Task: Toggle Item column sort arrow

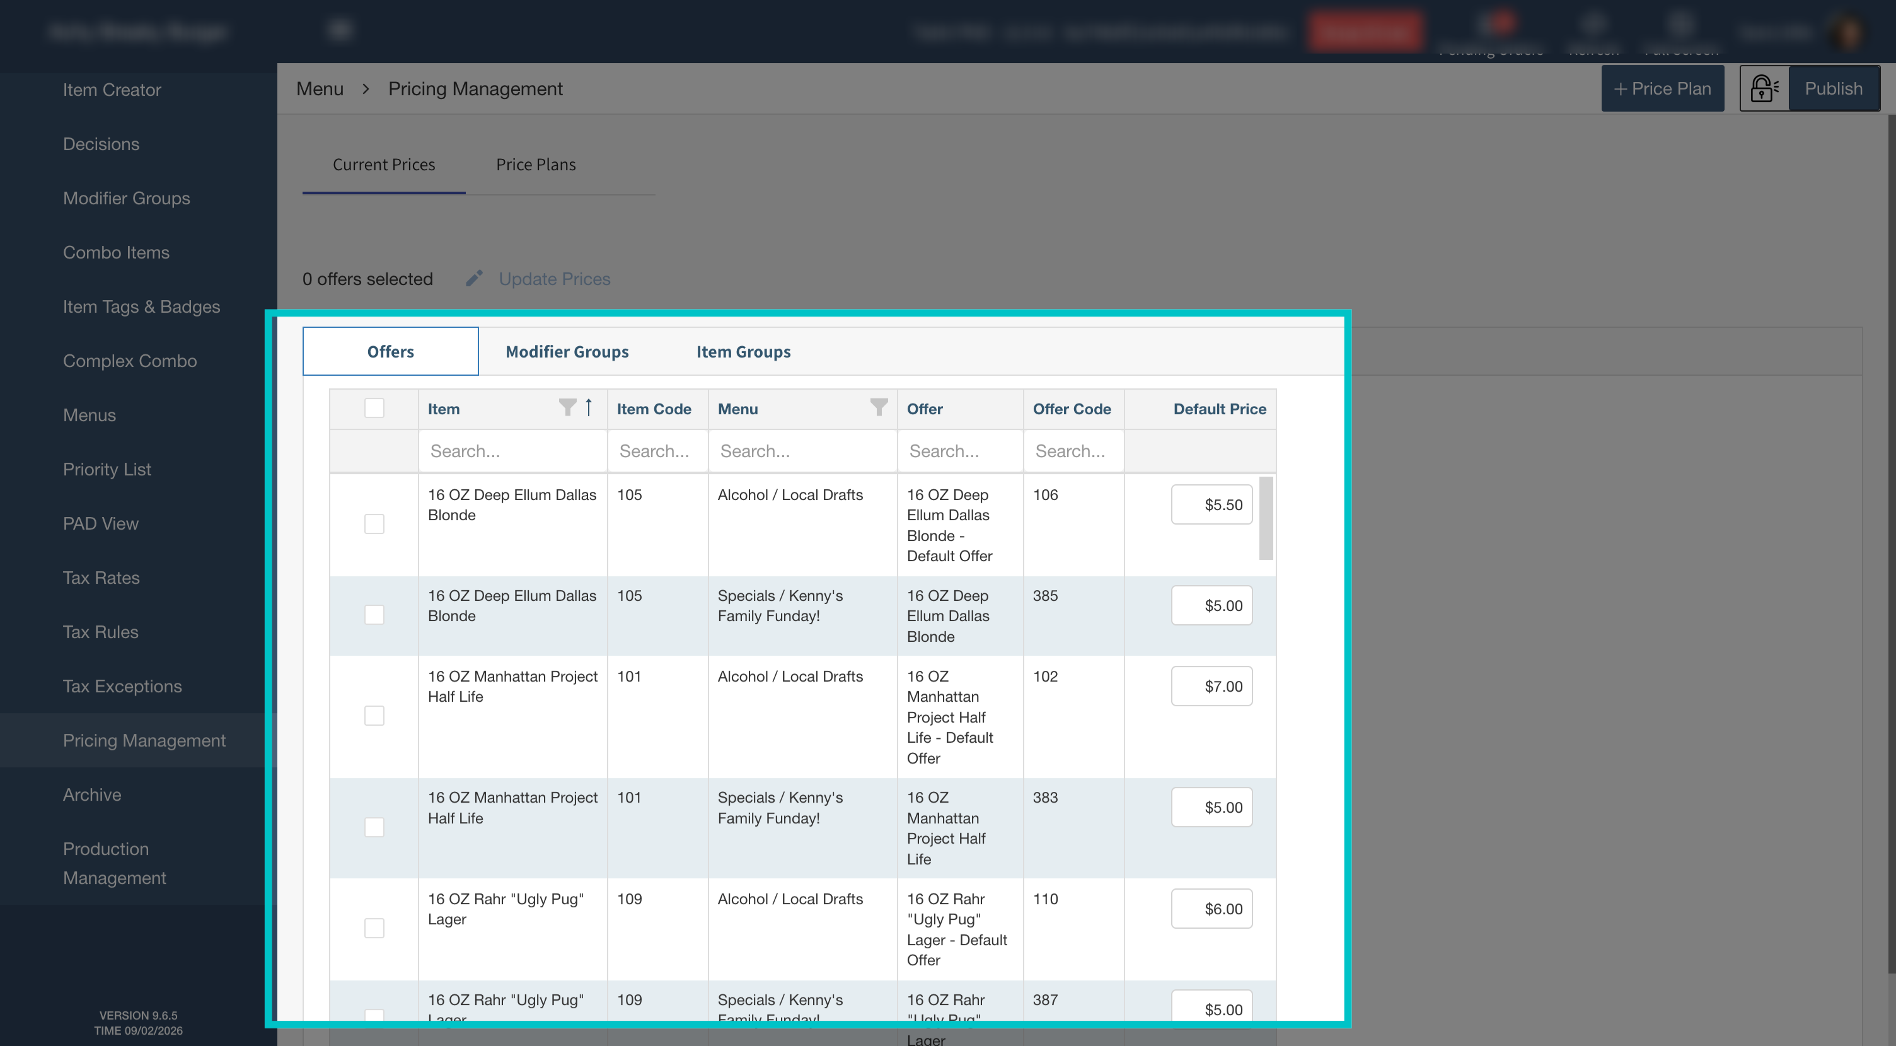Action: tap(589, 407)
